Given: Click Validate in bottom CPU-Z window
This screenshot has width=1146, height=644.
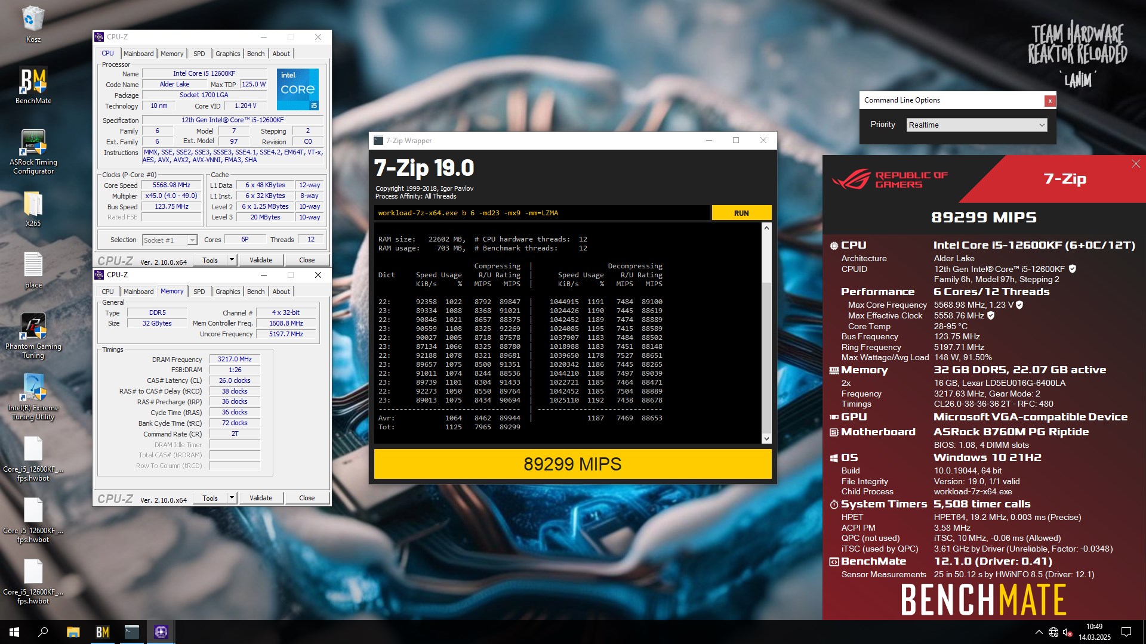Looking at the screenshot, I should click(x=261, y=498).
